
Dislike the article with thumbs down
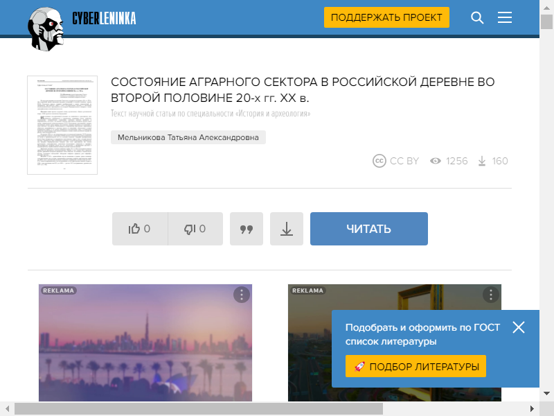(x=195, y=229)
